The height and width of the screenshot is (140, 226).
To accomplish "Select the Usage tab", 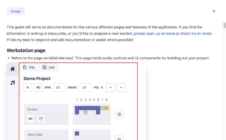I will click(x=16, y=11).
